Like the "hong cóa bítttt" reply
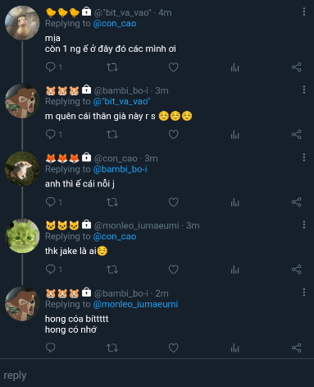This screenshot has height=387, width=314. (x=173, y=348)
